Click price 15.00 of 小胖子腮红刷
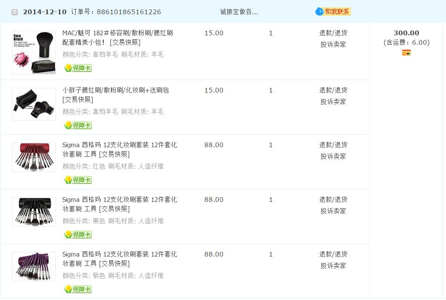Image resolution: width=446 pixels, height=300 pixels. click(214, 90)
